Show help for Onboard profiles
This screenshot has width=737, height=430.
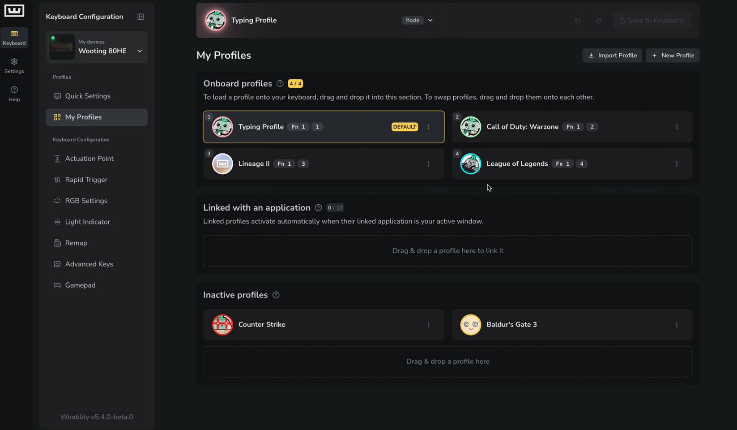point(280,84)
